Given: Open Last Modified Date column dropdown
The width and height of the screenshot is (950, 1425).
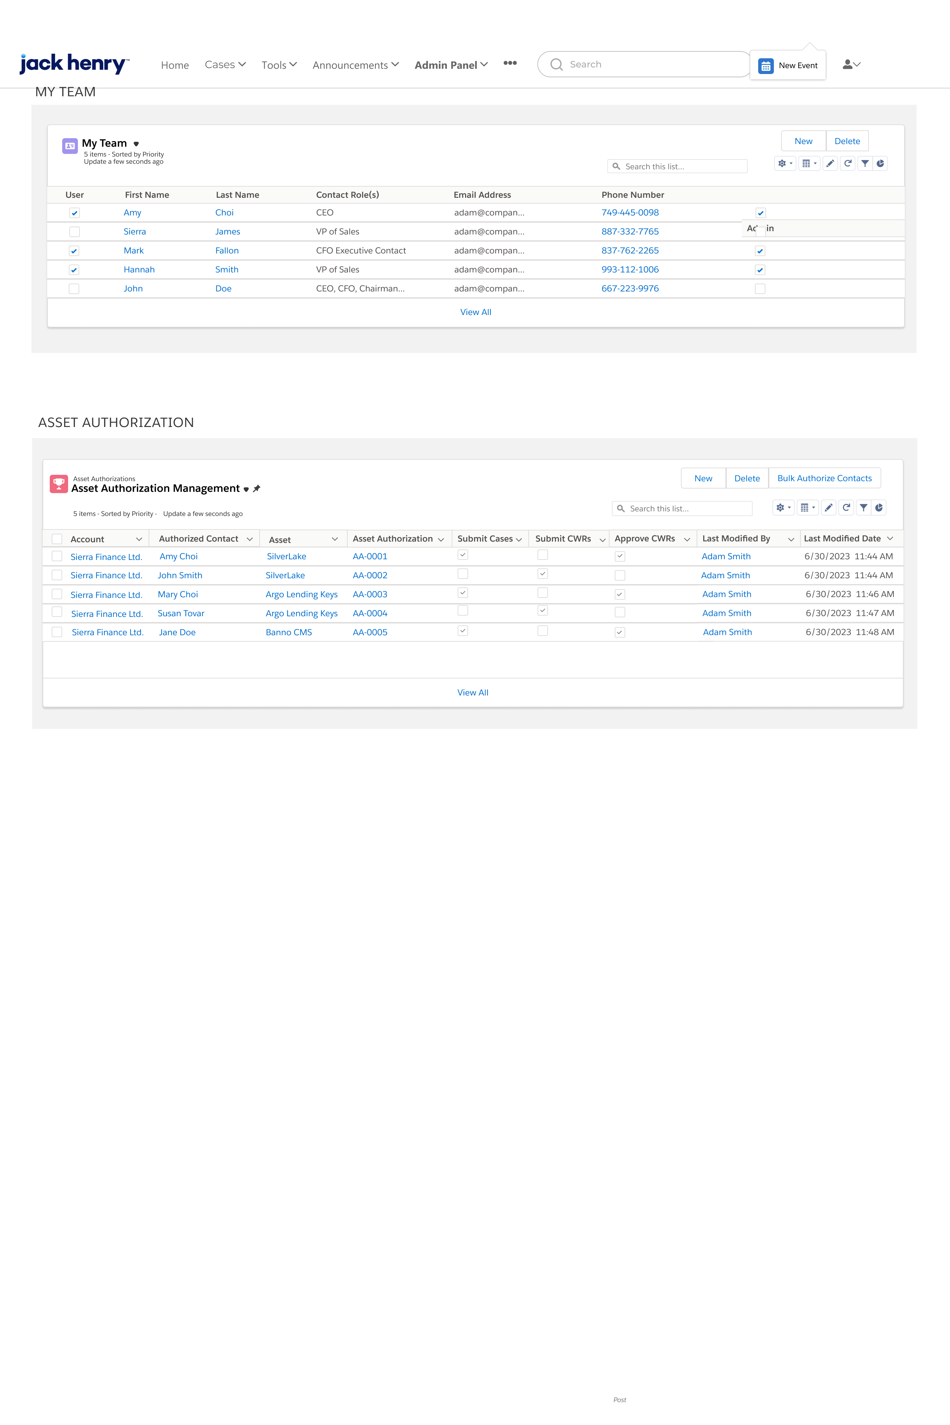Looking at the screenshot, I should (890, 539).
